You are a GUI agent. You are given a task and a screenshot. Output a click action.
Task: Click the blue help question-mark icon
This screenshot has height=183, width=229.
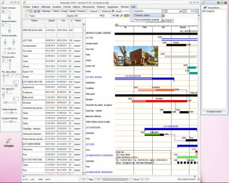tap(39, 11)
